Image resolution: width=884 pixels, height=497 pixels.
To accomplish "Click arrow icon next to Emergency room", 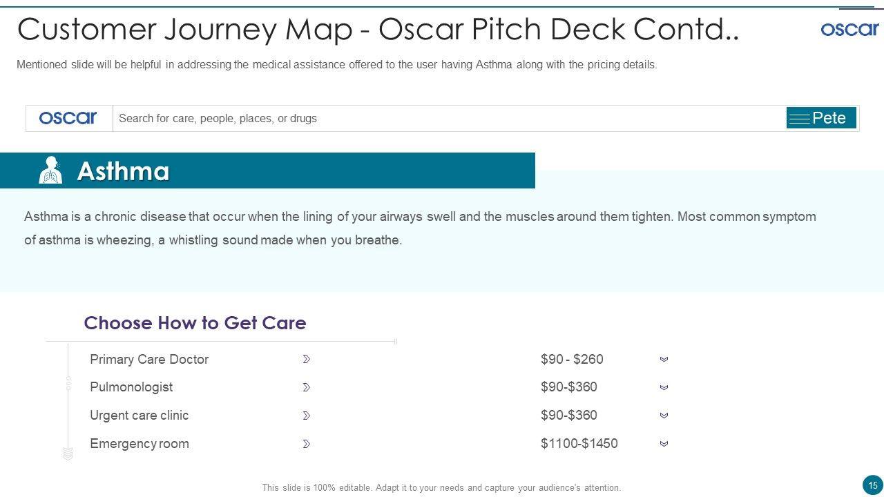I will [x=306, y=444].
